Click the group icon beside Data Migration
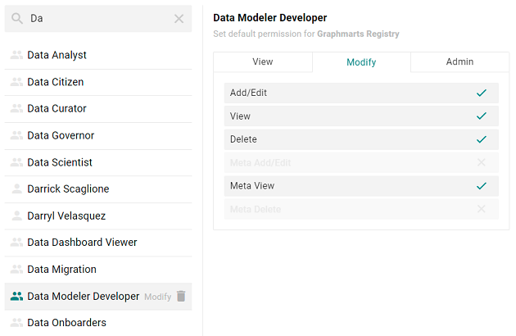 pos(16,269)
